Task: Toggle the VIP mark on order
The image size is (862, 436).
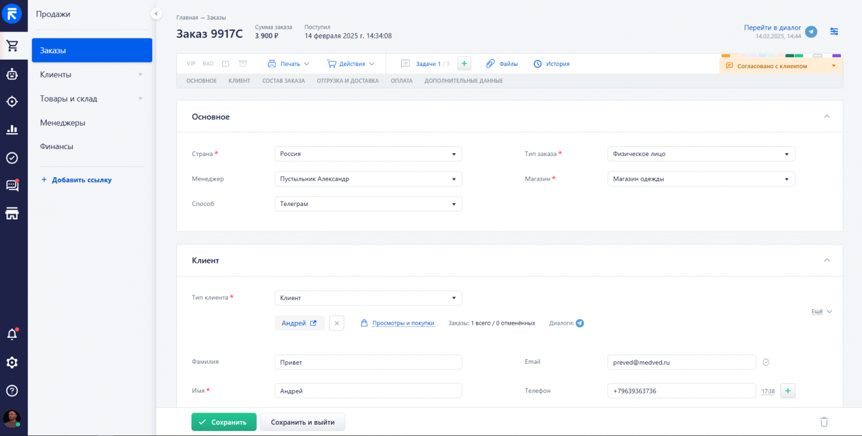Action: pyautogui.click(x=191, y=64)
